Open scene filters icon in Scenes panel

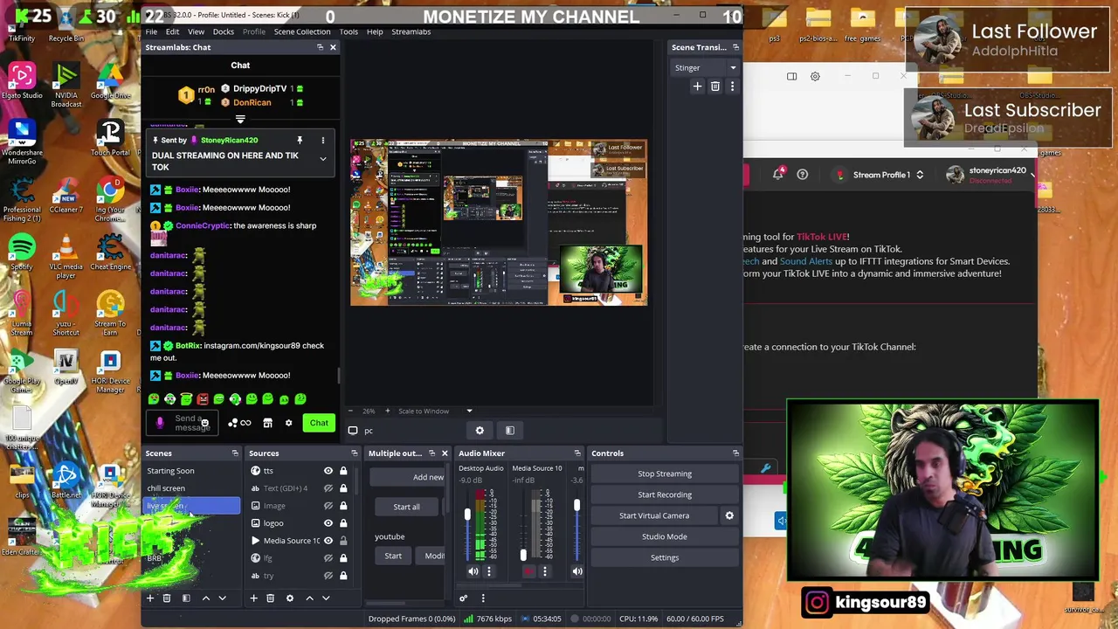click(x=186, y=598)
